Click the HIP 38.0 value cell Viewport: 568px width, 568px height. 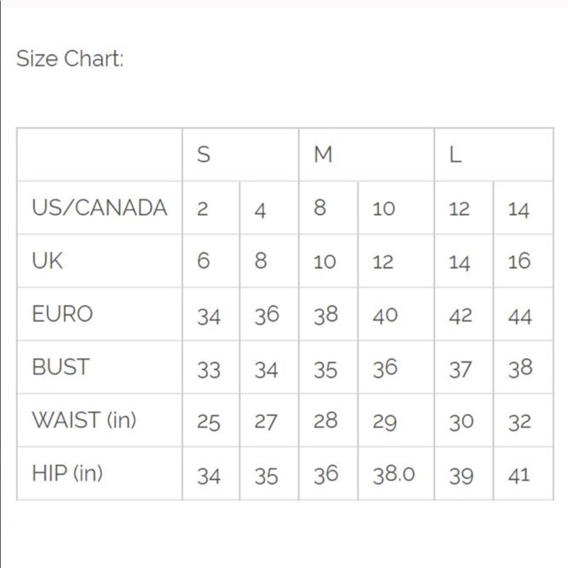pos(394,475)
